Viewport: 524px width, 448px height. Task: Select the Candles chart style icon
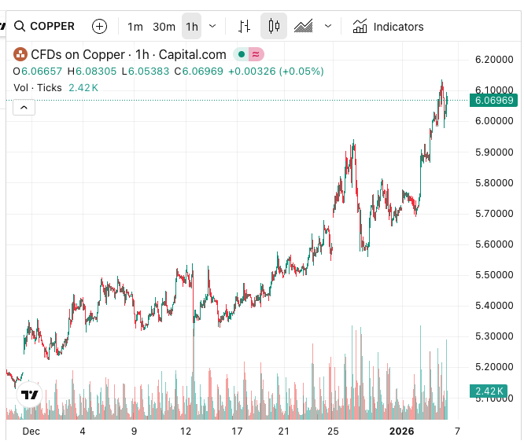coord(274,27)
